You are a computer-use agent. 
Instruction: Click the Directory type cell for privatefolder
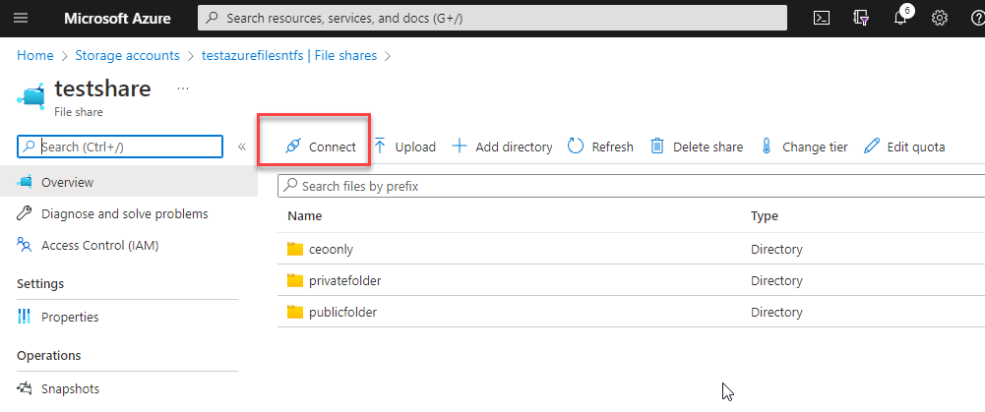776,281
